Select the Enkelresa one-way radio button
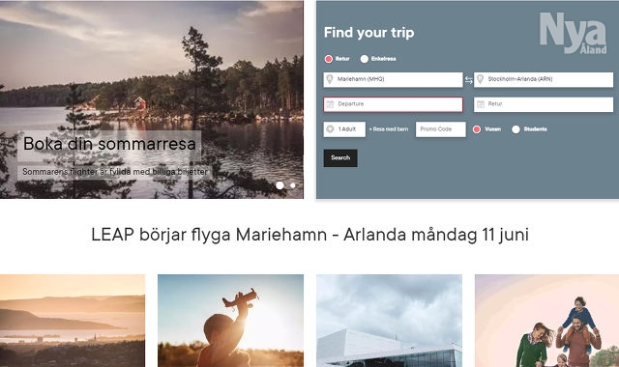Screen dimensions: 619x367 tap(364, 59)
